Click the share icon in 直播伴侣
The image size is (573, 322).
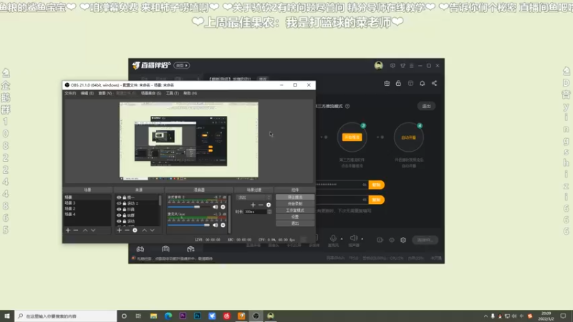[434, 83]
